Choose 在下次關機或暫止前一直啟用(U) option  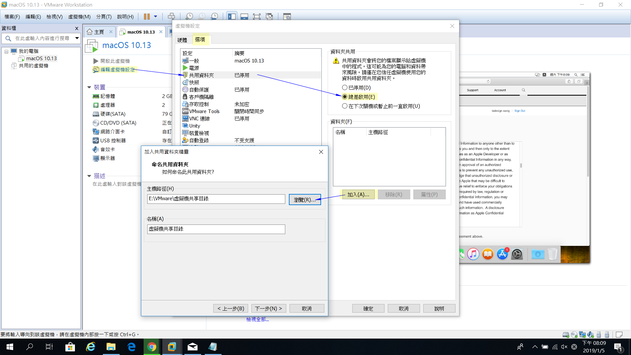tap(345, 106)
